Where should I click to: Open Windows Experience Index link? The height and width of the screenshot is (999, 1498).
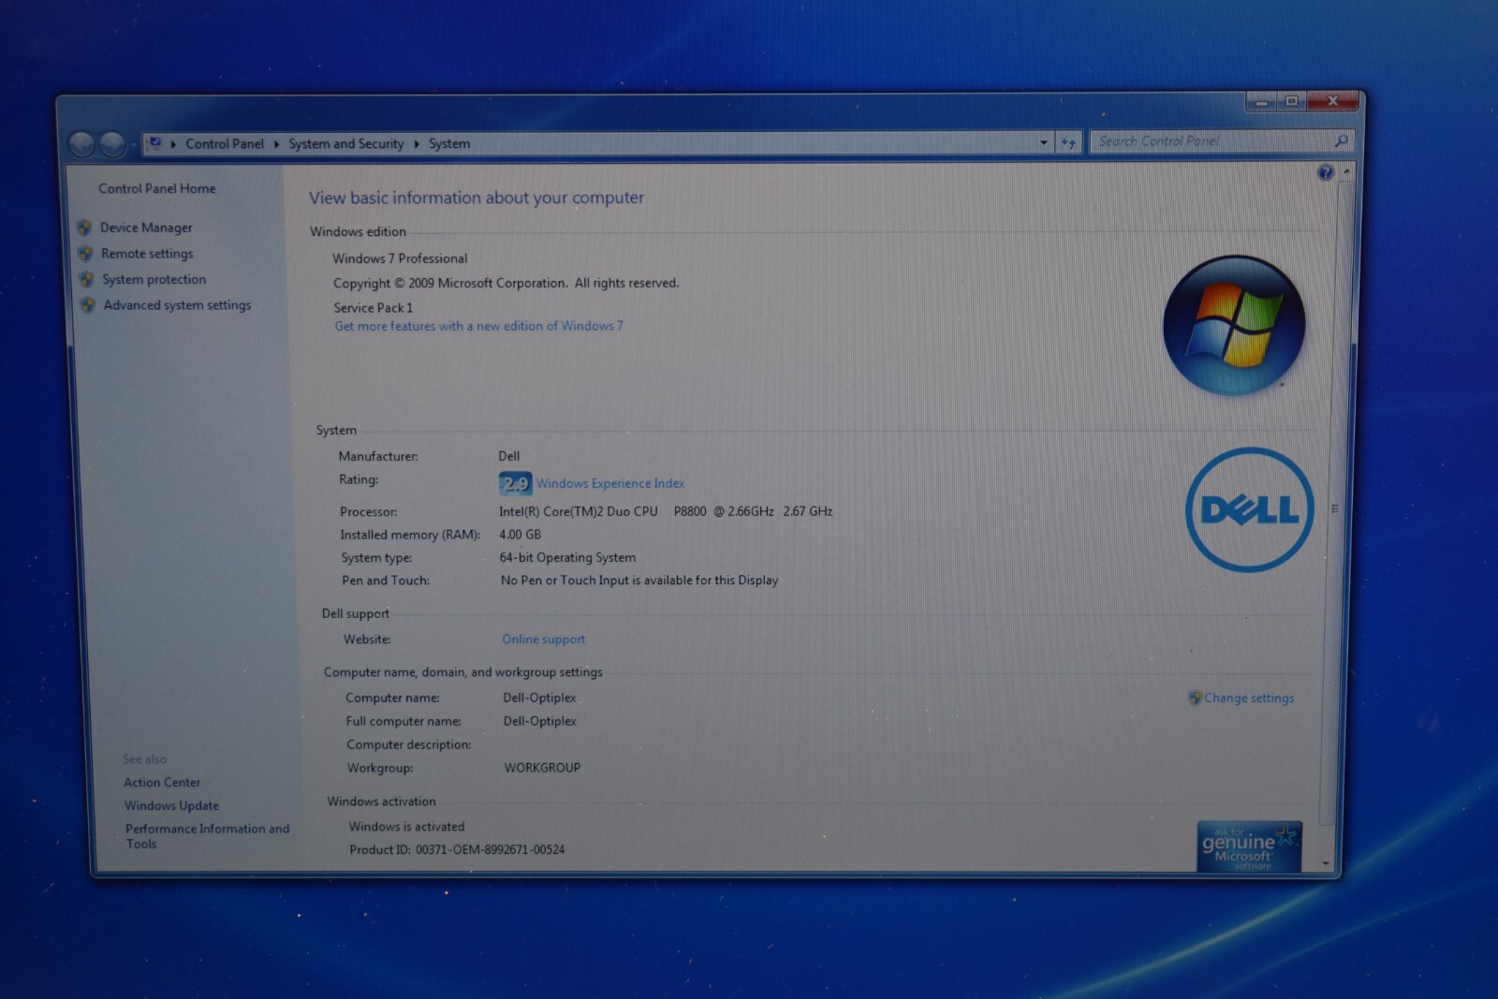pyautogui.click(x=609, y=483)
